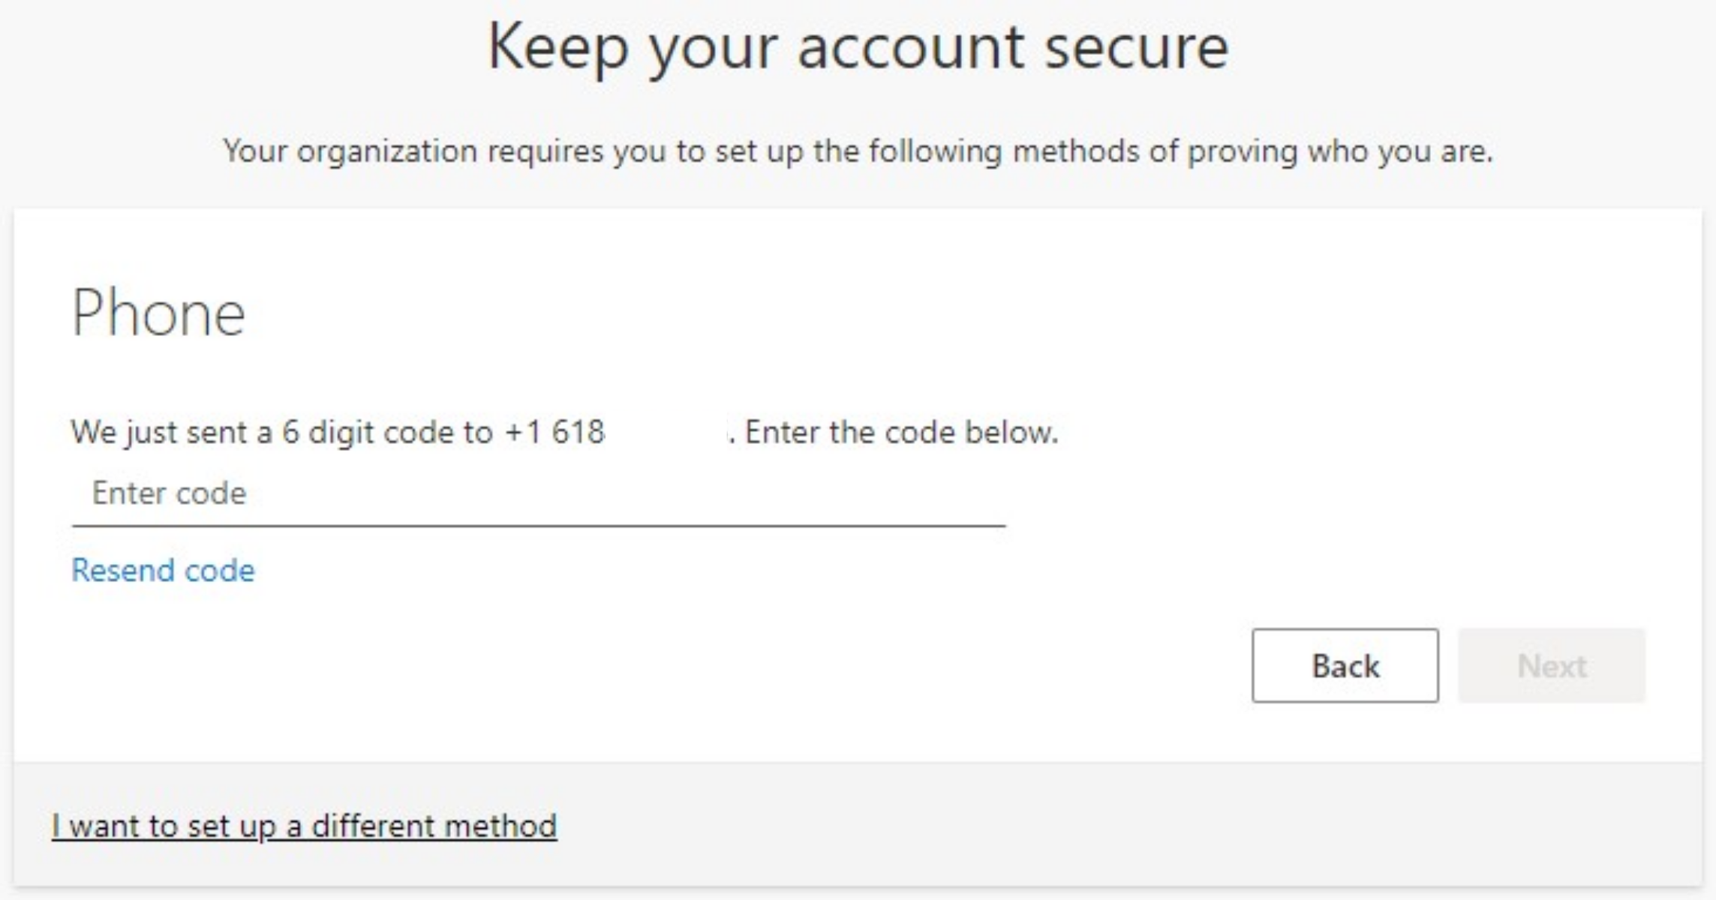This screenshot has width=1716, height=900.
Task: Click the "Keep your account secure" heading
Action: pos(858,47)
